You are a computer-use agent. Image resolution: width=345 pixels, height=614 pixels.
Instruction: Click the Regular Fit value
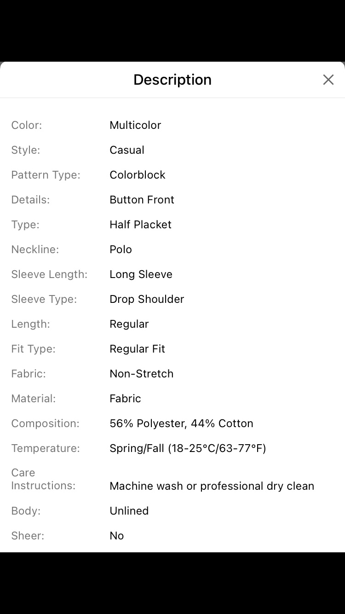point(137,348)
